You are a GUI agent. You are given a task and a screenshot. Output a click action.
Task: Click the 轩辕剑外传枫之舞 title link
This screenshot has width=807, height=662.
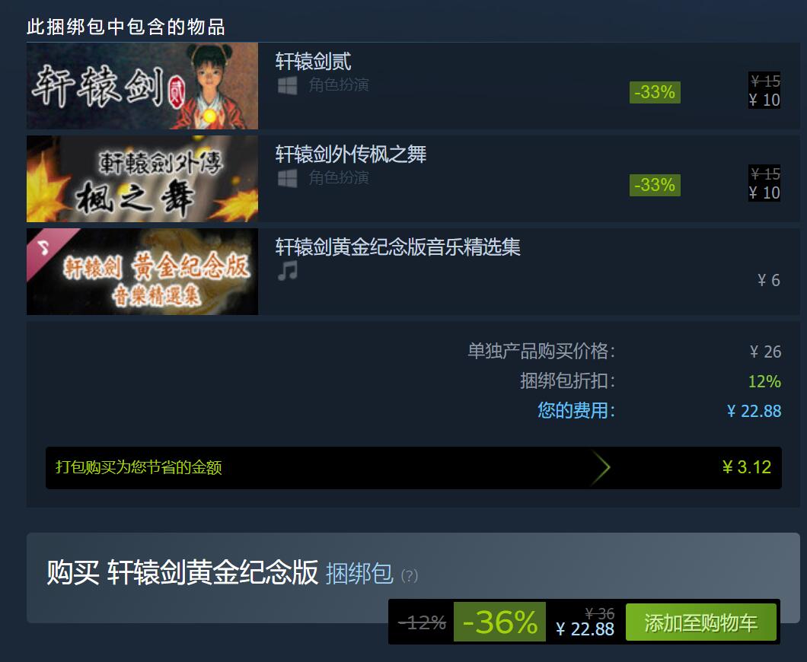pyautogui.click(x=351, y=154)
